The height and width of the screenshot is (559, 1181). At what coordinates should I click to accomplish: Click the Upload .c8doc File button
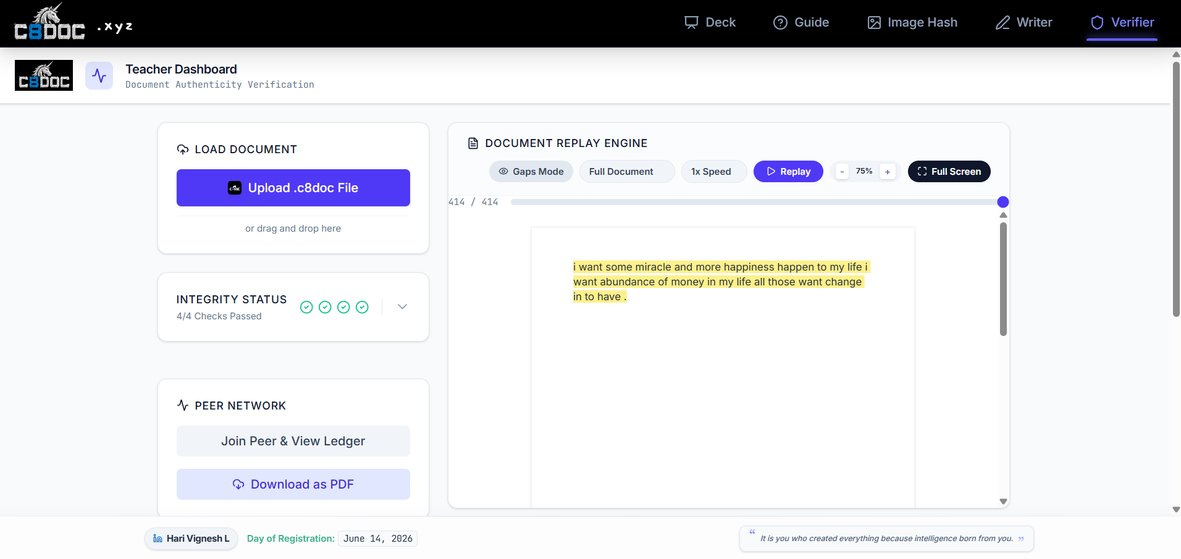293,188
